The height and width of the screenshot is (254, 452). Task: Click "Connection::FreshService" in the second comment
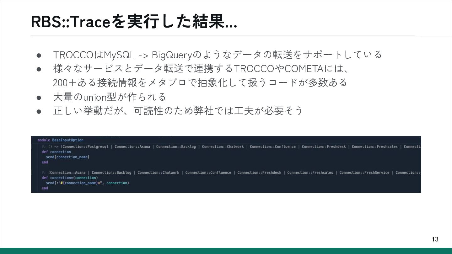pyautogui.click(x=364, y=172)
